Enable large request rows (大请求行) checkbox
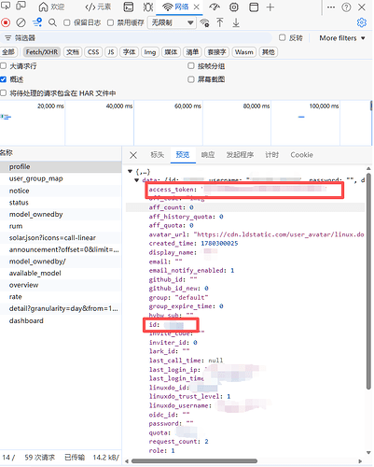 (3, 65)
